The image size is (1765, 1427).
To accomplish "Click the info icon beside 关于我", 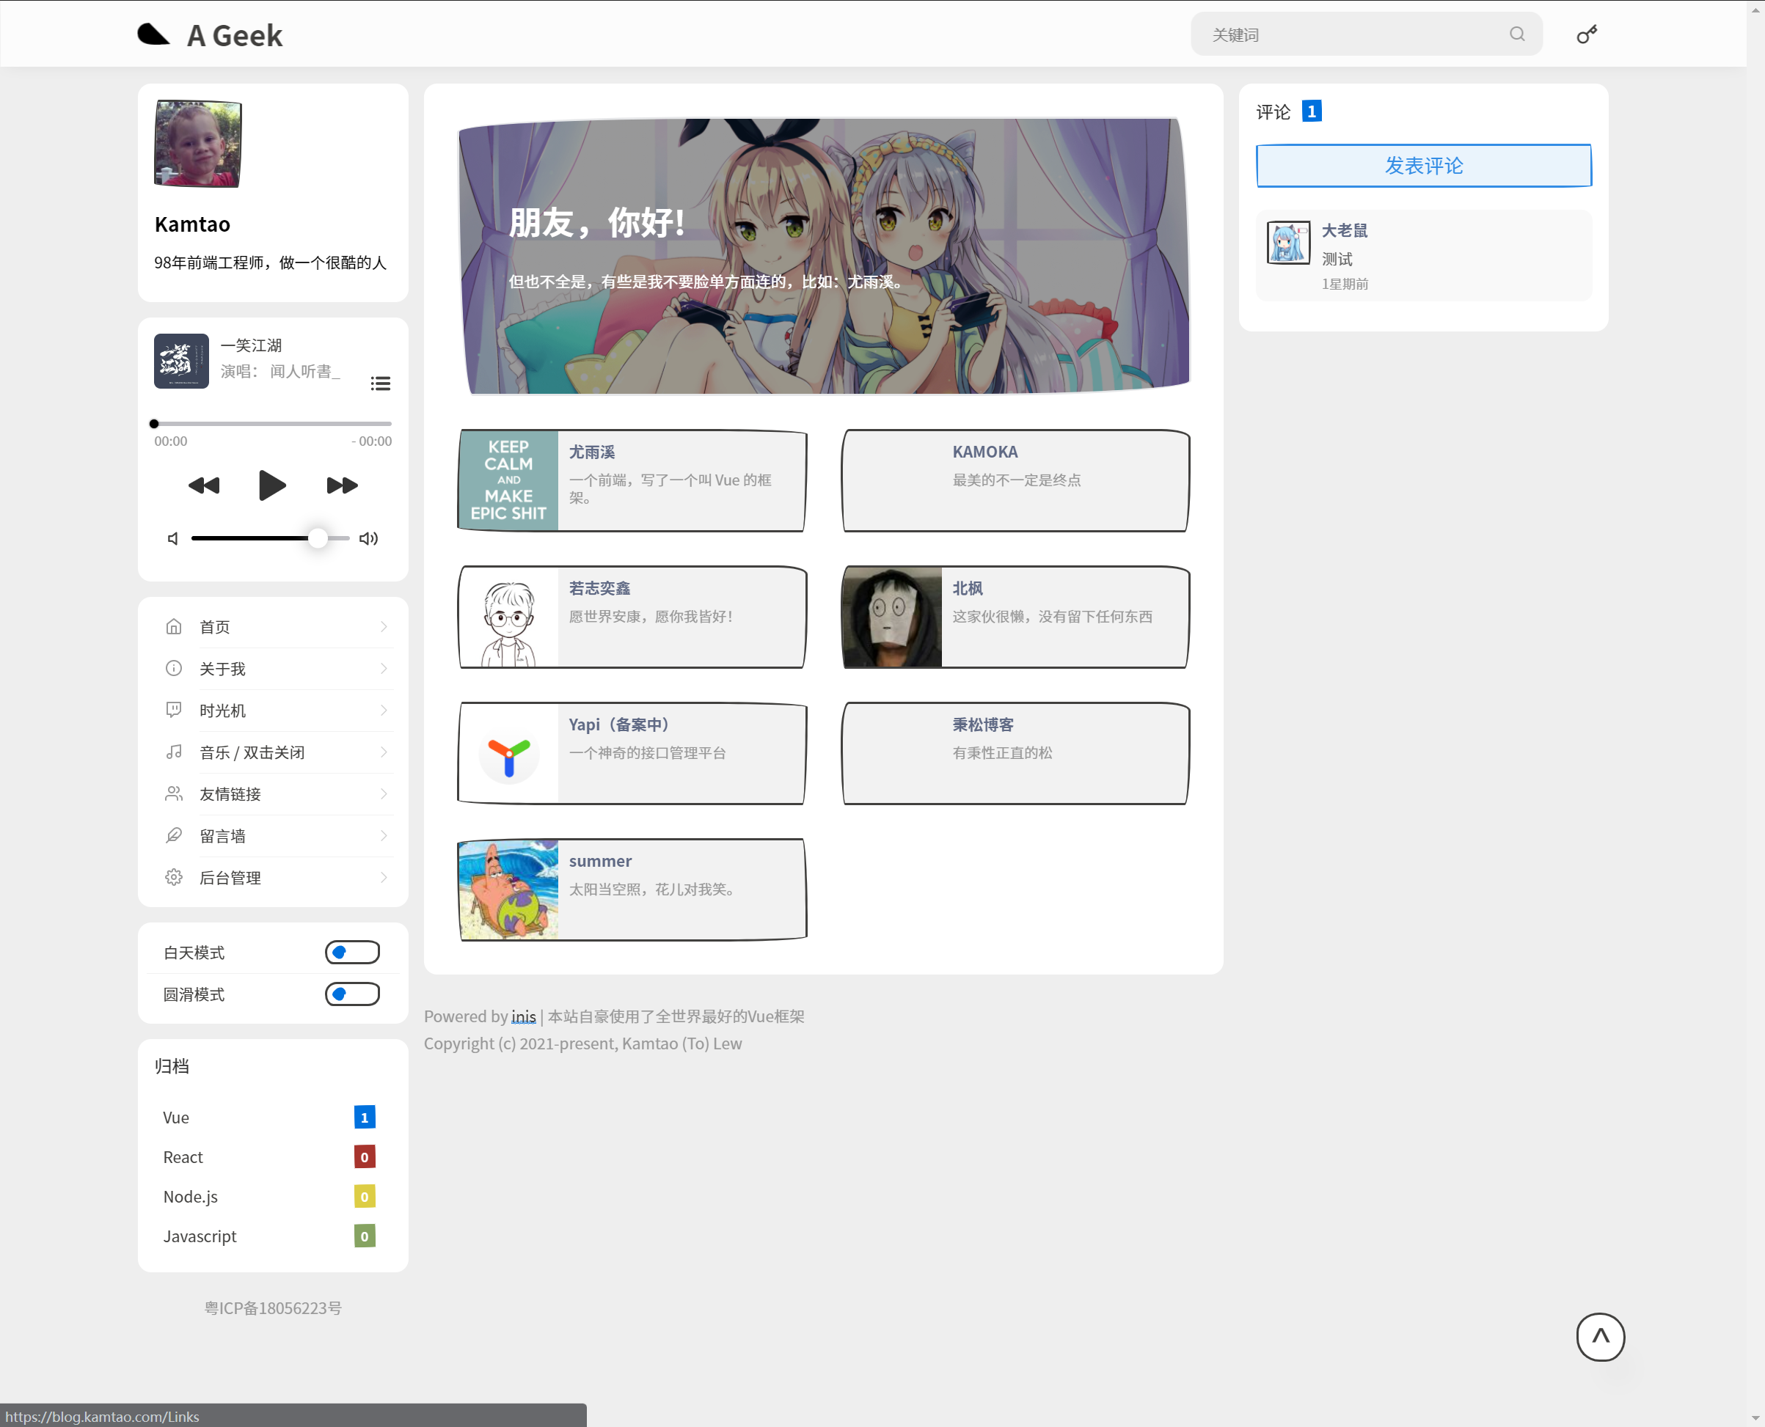I will click(174, 668).
